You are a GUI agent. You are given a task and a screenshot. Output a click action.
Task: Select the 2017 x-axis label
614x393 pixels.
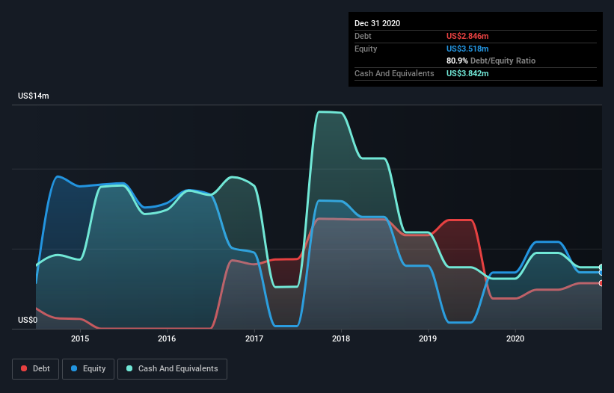click(254, 338)
